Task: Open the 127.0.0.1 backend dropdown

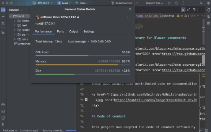Action: click(43, 3)
